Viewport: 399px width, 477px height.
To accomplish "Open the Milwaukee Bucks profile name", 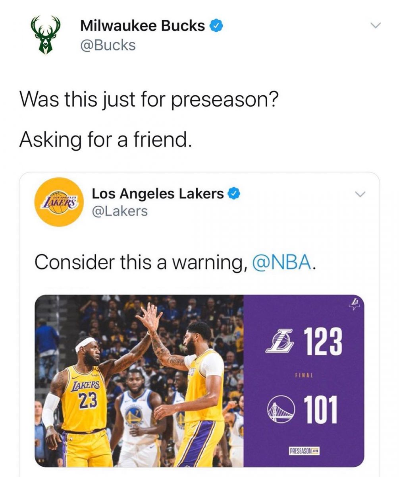I will tap(143, 26).
